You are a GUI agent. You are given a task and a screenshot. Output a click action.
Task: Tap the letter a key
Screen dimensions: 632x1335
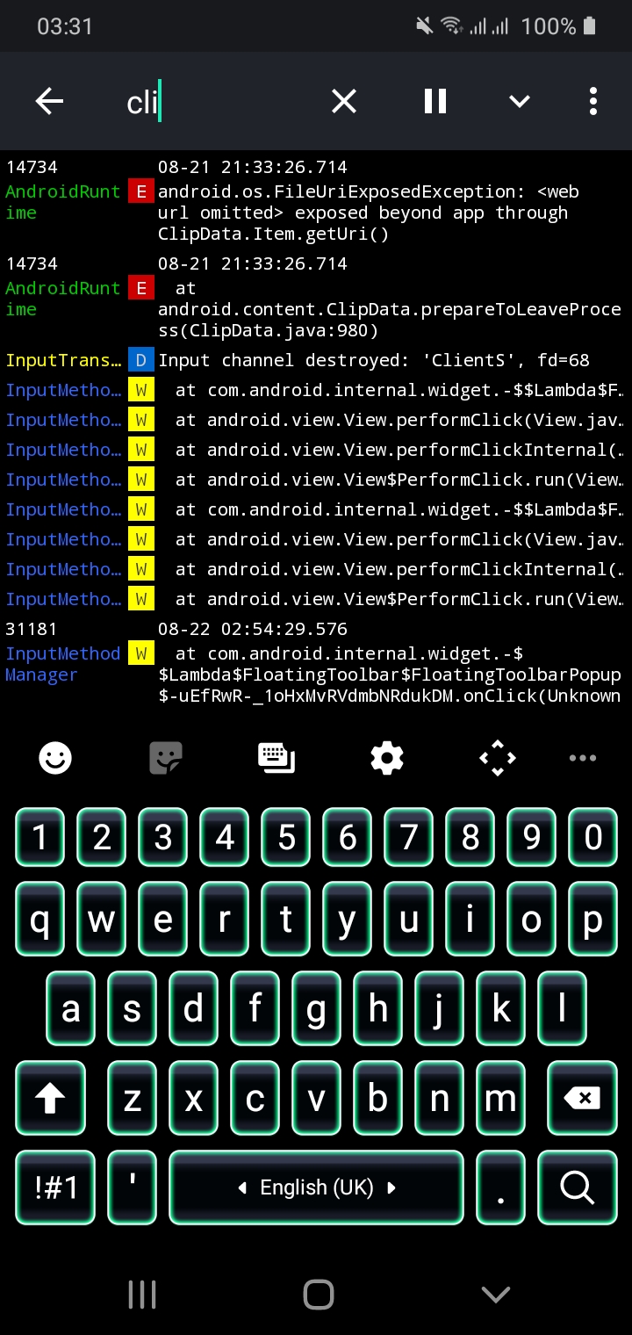click(71, 1008)
